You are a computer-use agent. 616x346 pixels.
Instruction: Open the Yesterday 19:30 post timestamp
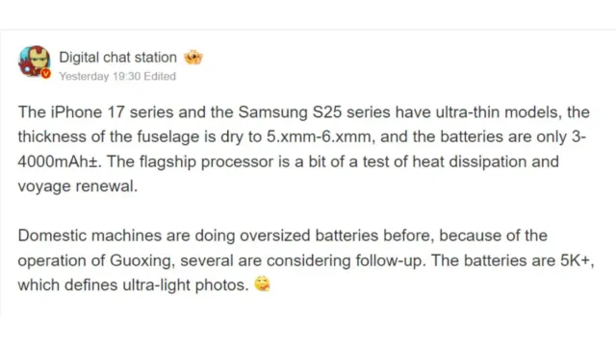coord(99,76)
